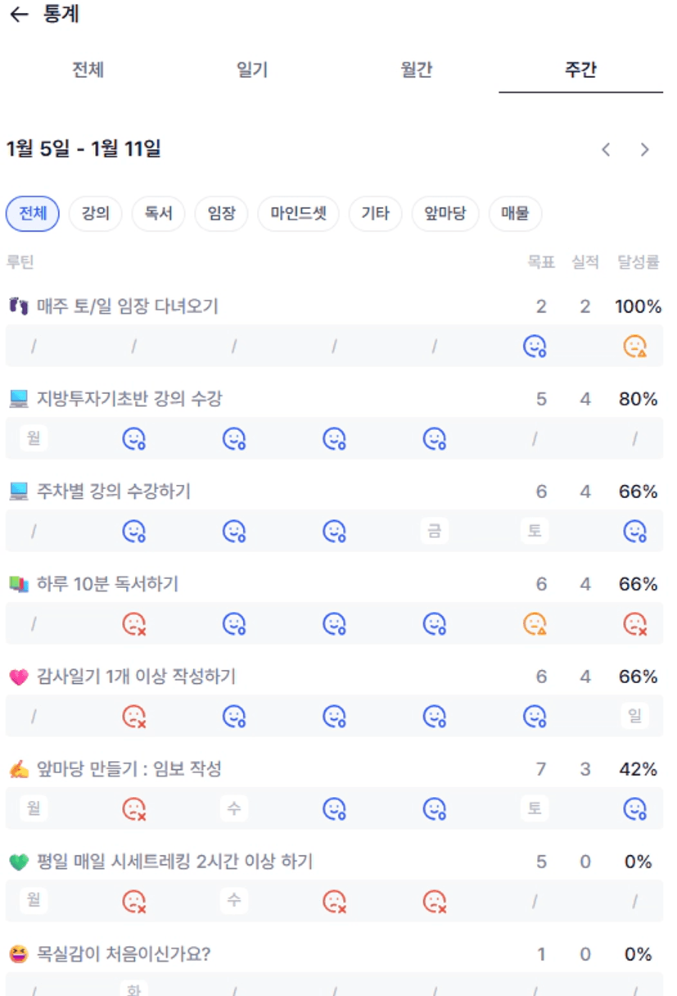Open the 전체 statistics tab
677x996 pixels.
[x=88, y=70]
